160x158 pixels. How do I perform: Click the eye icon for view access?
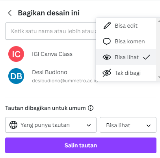click(107, 57)
